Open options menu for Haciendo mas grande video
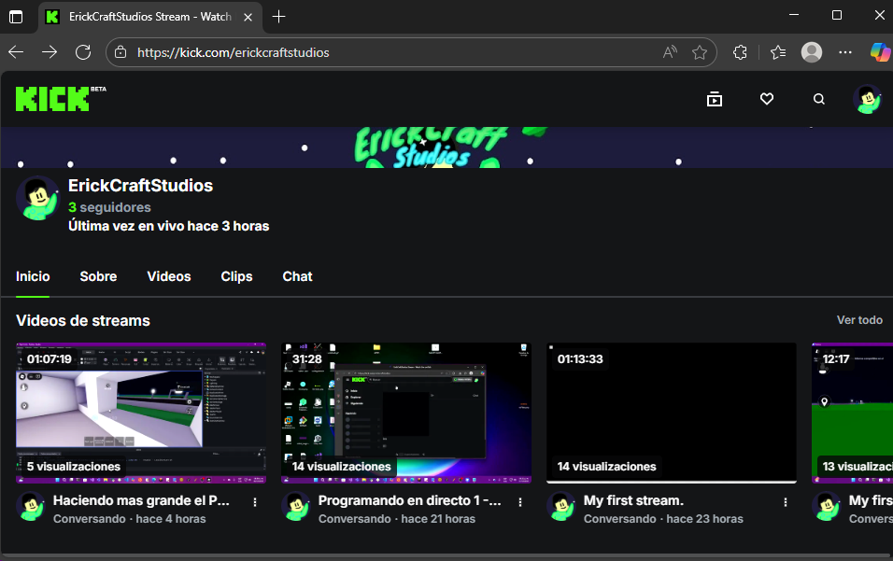The width and height of the screenshot is (893, 561). tap(255, 502)
